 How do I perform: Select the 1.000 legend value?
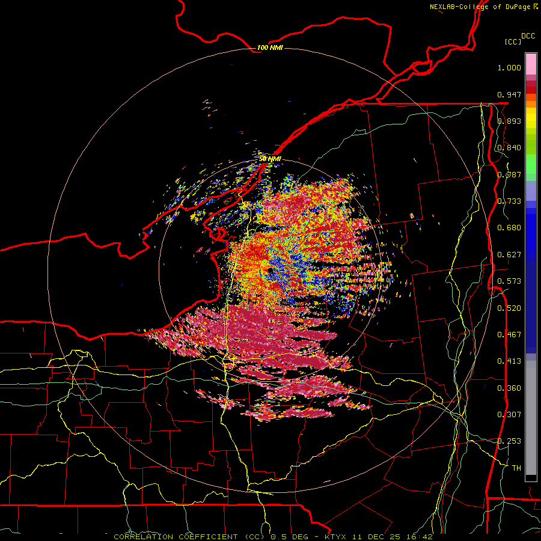[x=509, y=67]
